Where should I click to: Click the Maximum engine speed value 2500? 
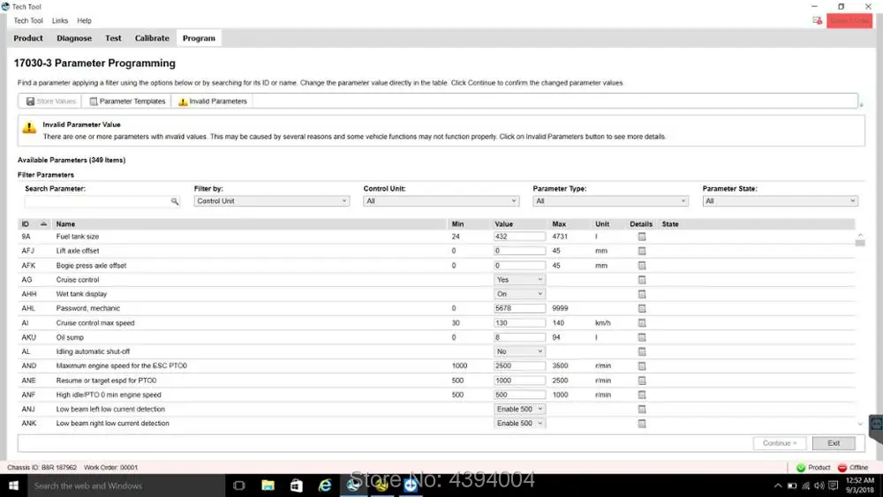[519, 365]
